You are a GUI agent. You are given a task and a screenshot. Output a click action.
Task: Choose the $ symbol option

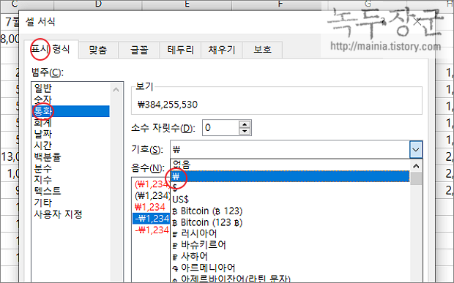pos(291,188)
